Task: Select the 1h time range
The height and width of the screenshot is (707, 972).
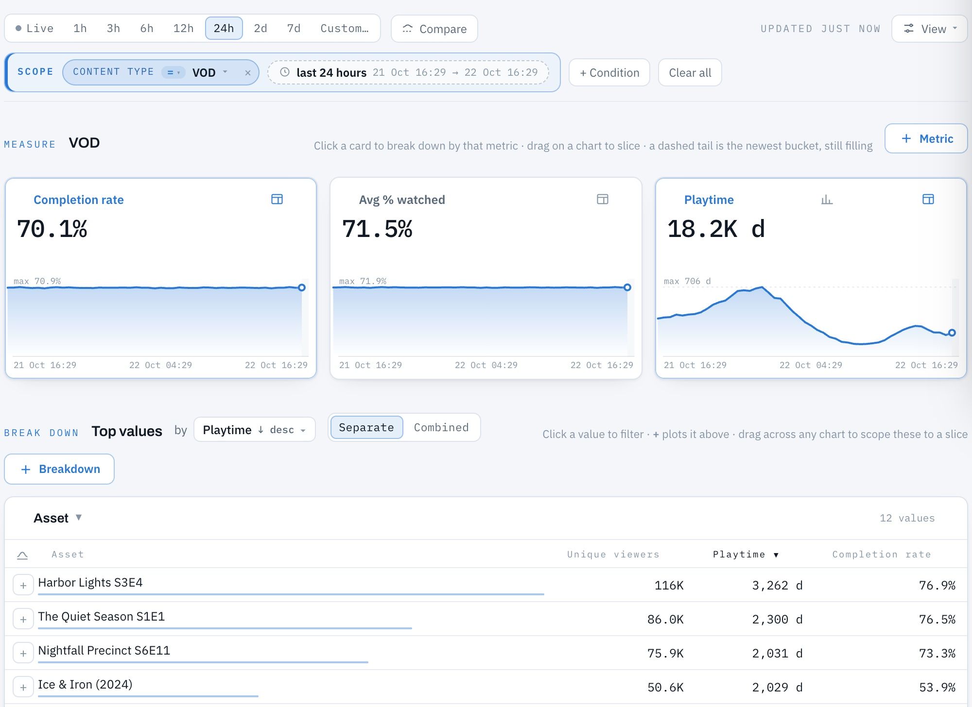Action: click(x=80, y=28)
